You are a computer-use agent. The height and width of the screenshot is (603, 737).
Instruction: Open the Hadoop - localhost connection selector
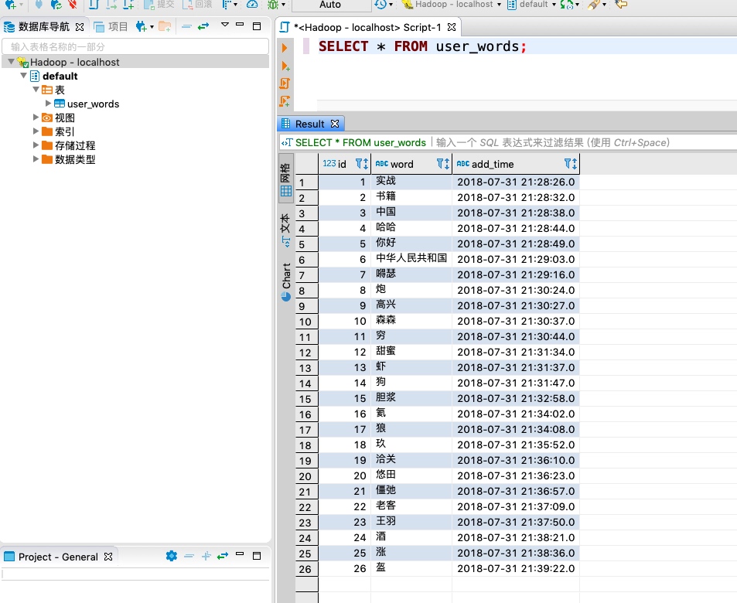[452, 4]
